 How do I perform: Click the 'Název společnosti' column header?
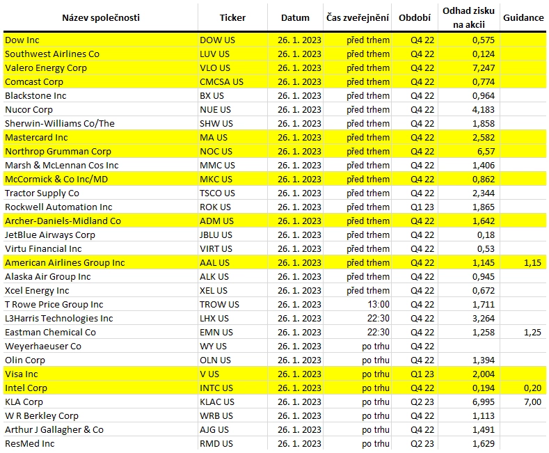tap(101, 18)
